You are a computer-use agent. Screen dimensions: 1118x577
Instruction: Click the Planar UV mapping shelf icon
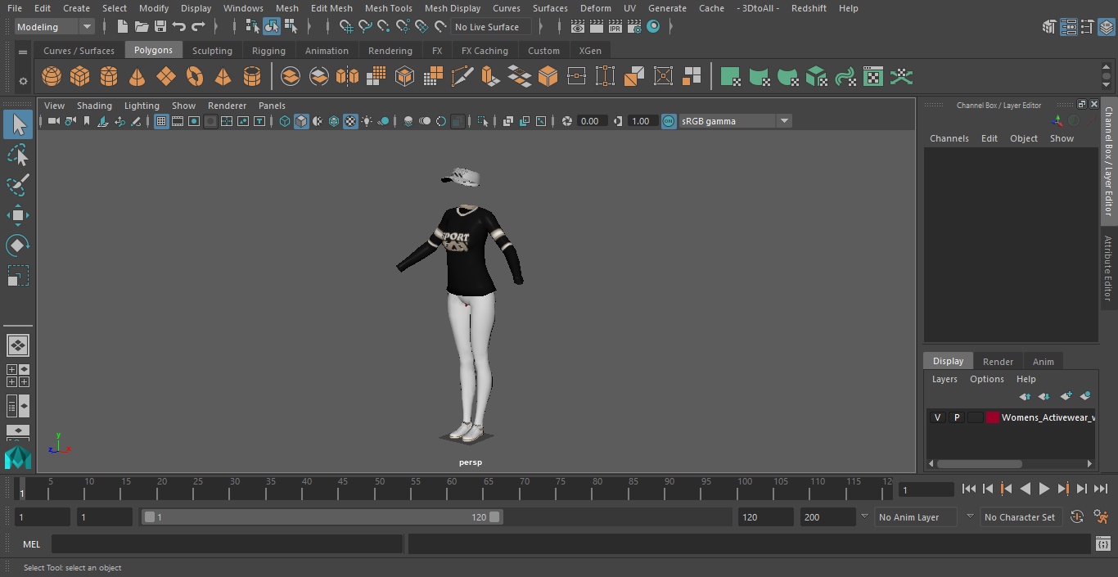[x=730, y=77]
